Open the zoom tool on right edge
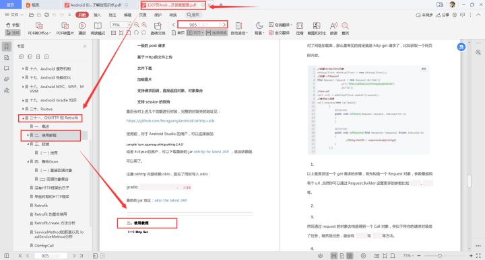This screenshot has width=485, height=260. pos(478,52)
